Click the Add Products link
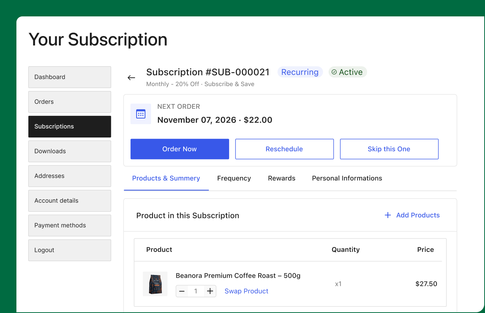The image size is (485, 313). pyautogui.click(x=418, y=215)
